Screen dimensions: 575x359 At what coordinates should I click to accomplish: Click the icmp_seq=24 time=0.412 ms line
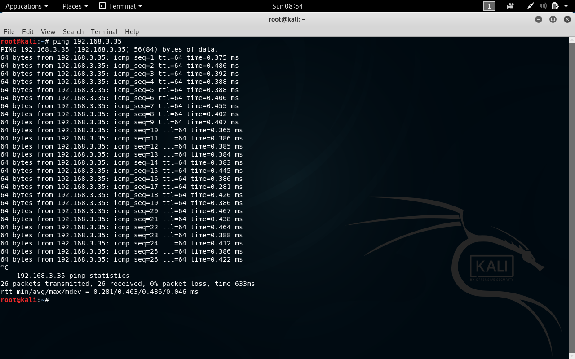(x=122, y=243)
